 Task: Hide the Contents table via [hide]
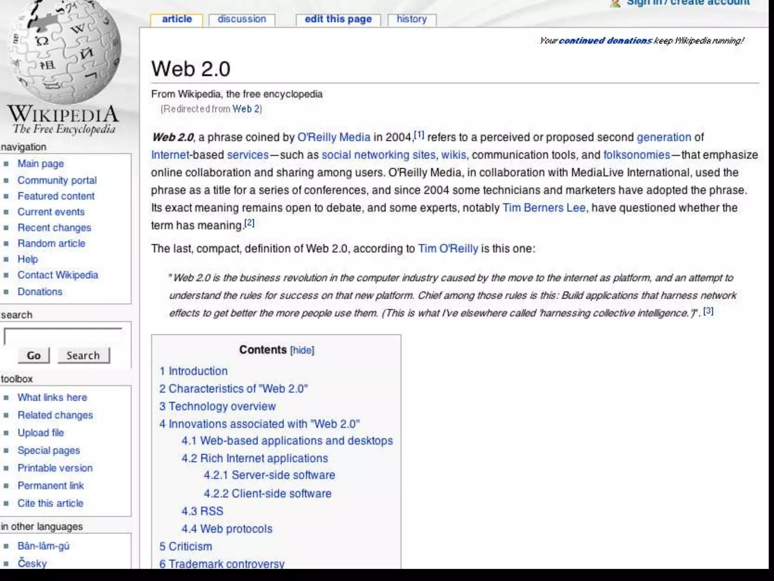pos(302,350)
